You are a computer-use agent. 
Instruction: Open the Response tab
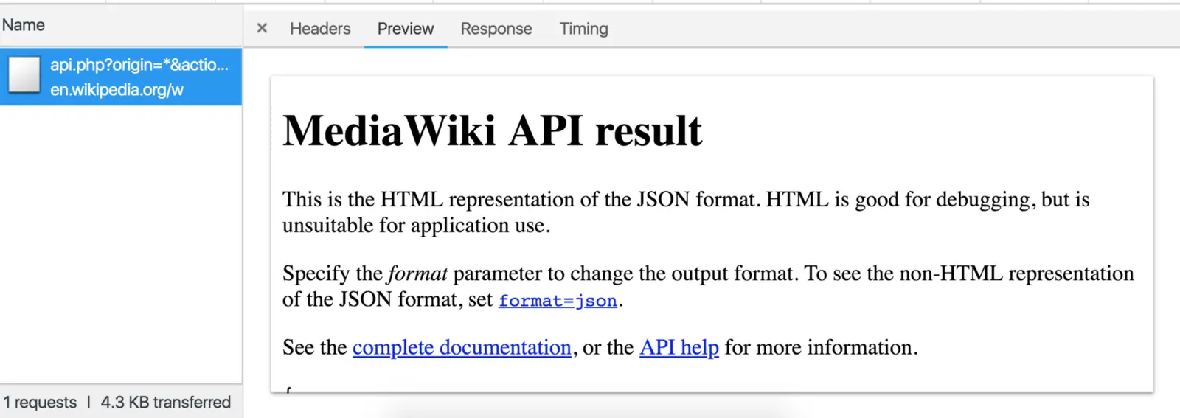496,29
